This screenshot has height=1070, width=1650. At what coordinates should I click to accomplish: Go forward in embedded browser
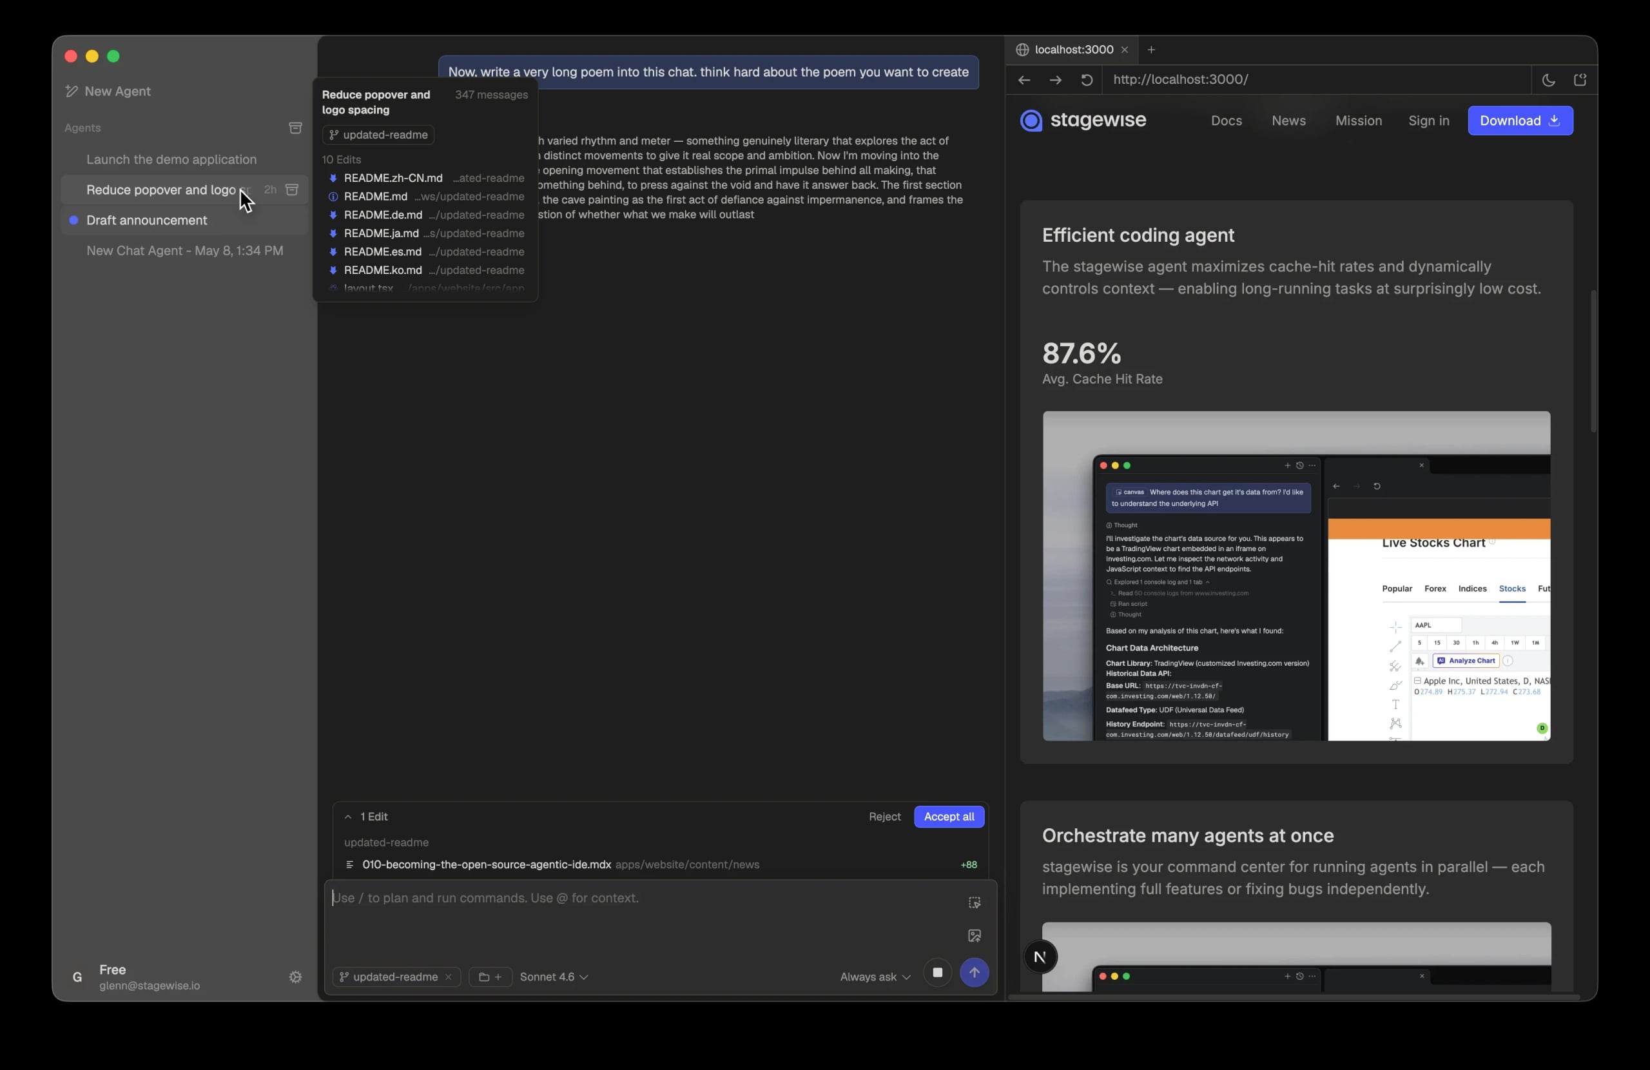pos(1055,80)
